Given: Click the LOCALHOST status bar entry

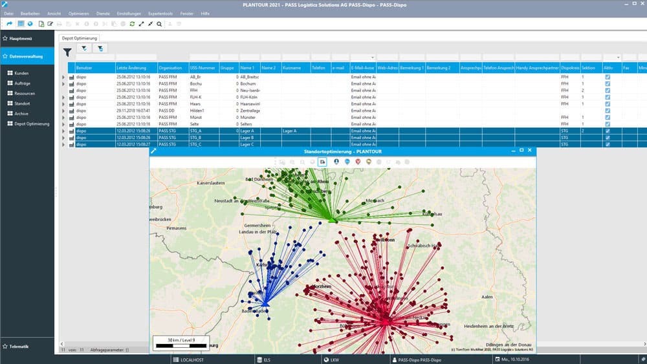Looking at the screenshot, I should [188, 360].
